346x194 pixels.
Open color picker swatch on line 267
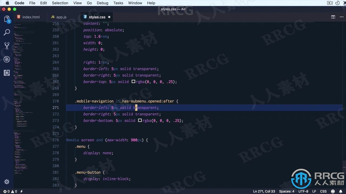coord(133,81)
